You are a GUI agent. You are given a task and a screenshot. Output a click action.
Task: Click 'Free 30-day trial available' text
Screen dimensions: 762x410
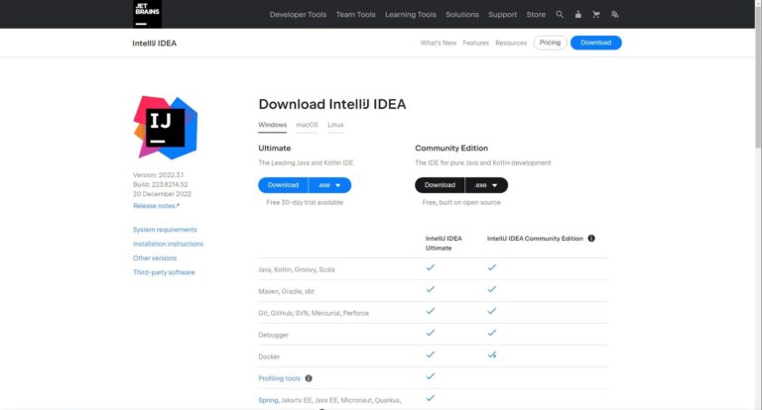click(x=305, y=203)
